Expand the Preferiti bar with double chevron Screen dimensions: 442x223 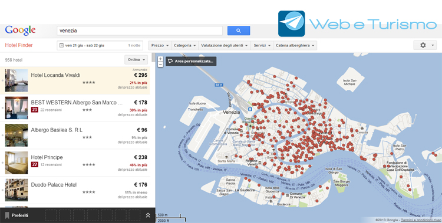[x=148, y=215]
